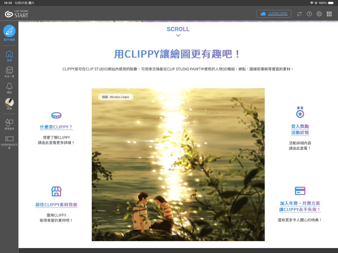Open the apps grid menu icon
The width and height of the screenshot is (338, 253).
(x=329, y=14)
